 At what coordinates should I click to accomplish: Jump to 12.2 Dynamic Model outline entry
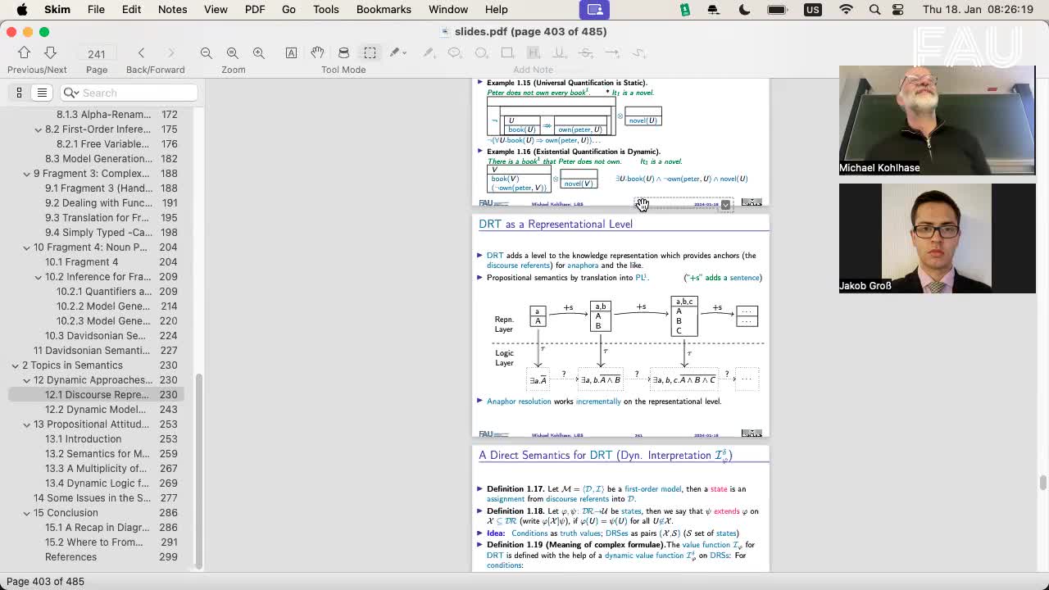point(95,410)
